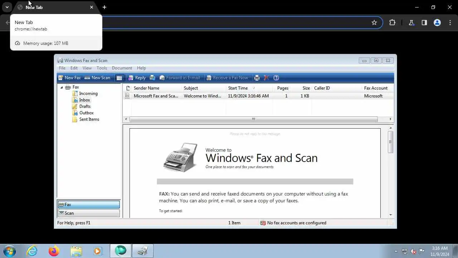Viewport: 458px width, 258px height.
Task: Open the Windows Start button
Action: click(10, 251)
